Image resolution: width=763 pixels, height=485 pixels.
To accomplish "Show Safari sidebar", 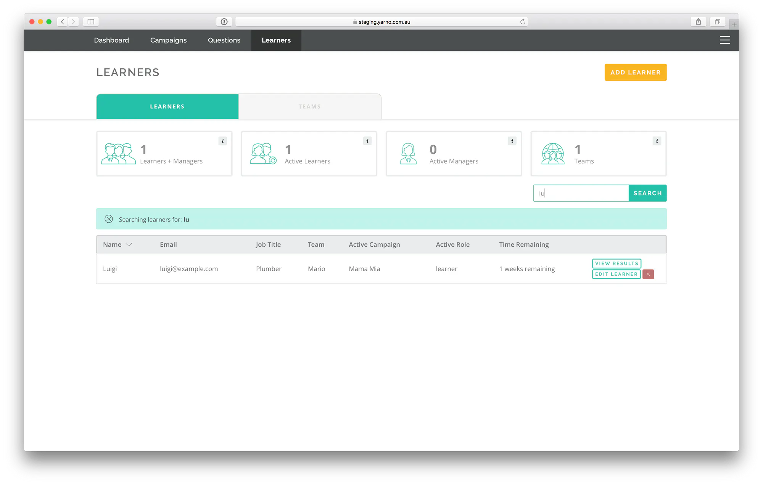I will (91, 22).
